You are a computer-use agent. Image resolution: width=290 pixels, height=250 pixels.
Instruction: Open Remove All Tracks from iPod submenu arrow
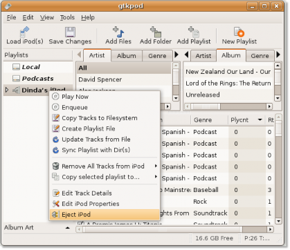point(156,166)
